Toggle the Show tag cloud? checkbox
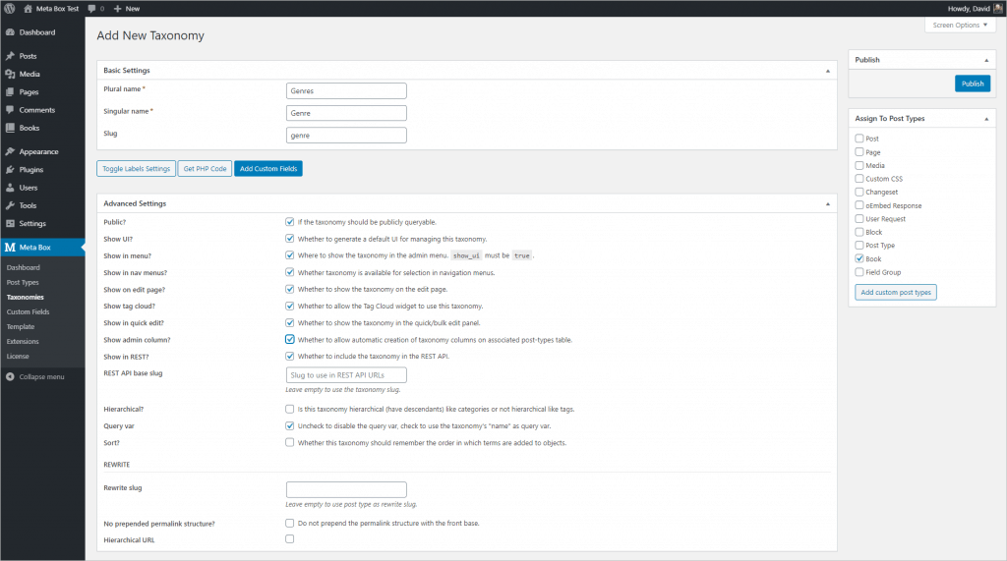The width and height of the screenshot is (1007, 561). pos(289,306)
